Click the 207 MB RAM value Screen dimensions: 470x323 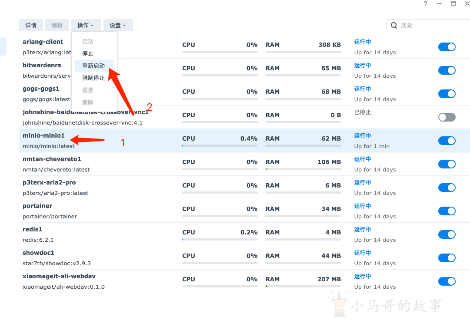pyautogui.click(x=329, y=279)
